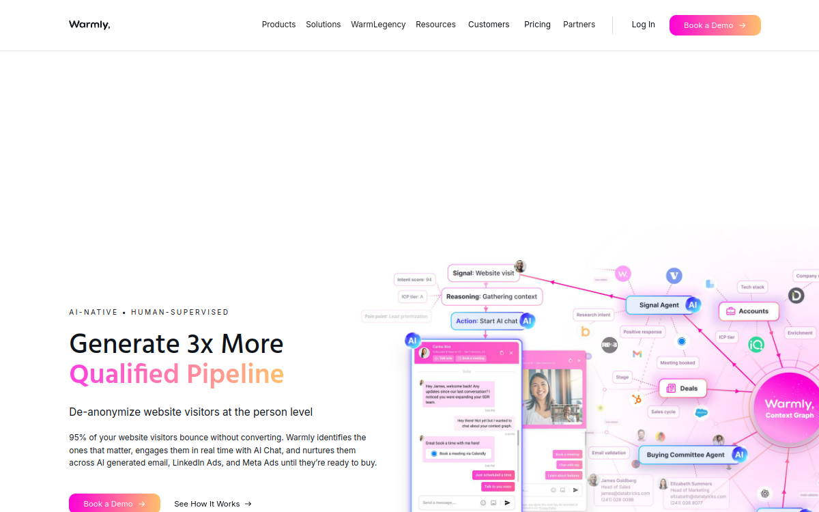Click the orange Bombora 'b' icon

[x=585, y=331]
